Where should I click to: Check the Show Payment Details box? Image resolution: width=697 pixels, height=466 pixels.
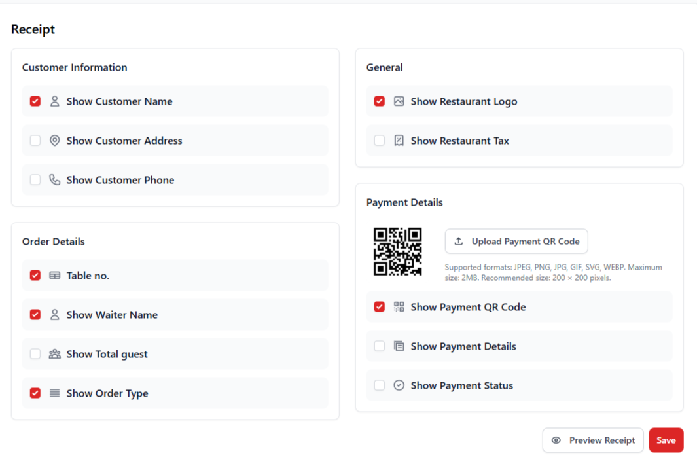pyautogui.click(x=379, y=346)
